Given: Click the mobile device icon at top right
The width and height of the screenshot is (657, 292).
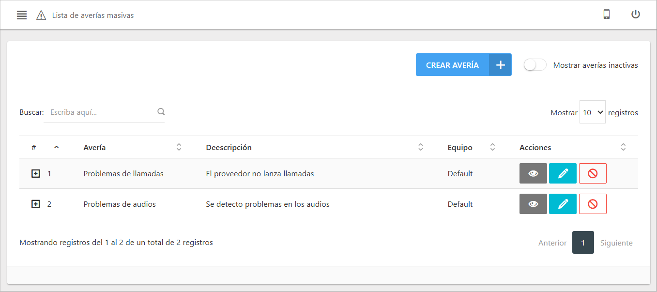Looking at the screenshot, I should click(607, 15).
